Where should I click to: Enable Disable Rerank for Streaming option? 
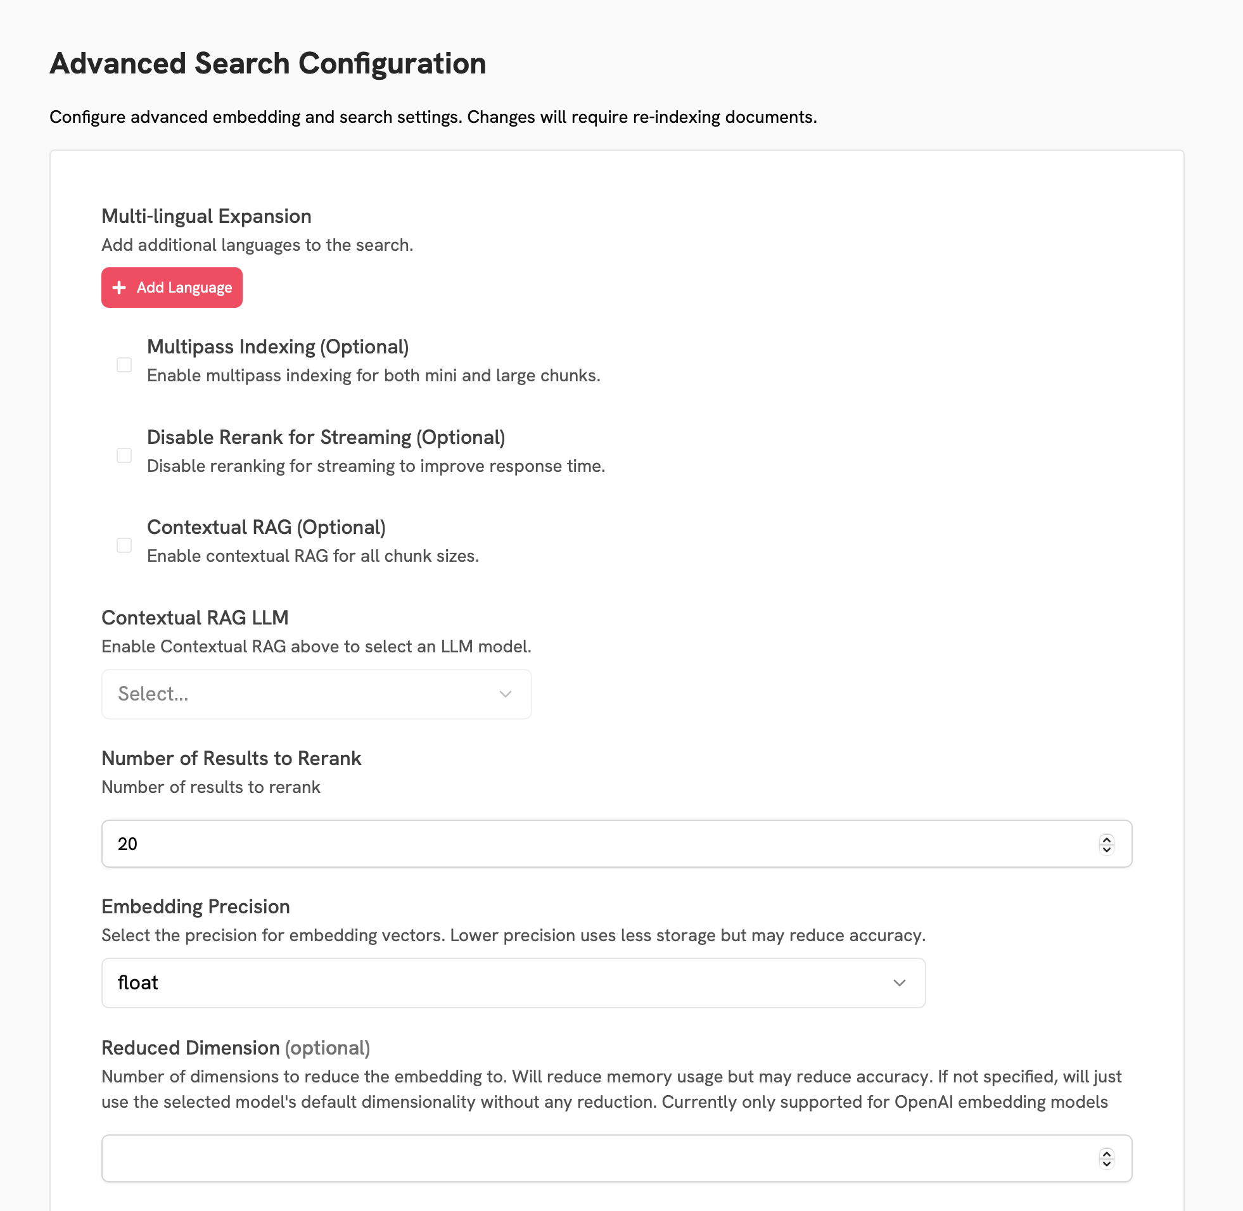[x=124, y=455]
